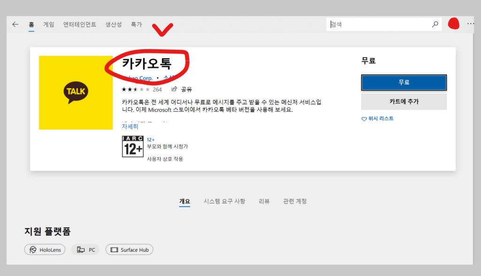Switch to the 리뷰 tab
This screenshot has height=276, width=481.
click(264, 201)
